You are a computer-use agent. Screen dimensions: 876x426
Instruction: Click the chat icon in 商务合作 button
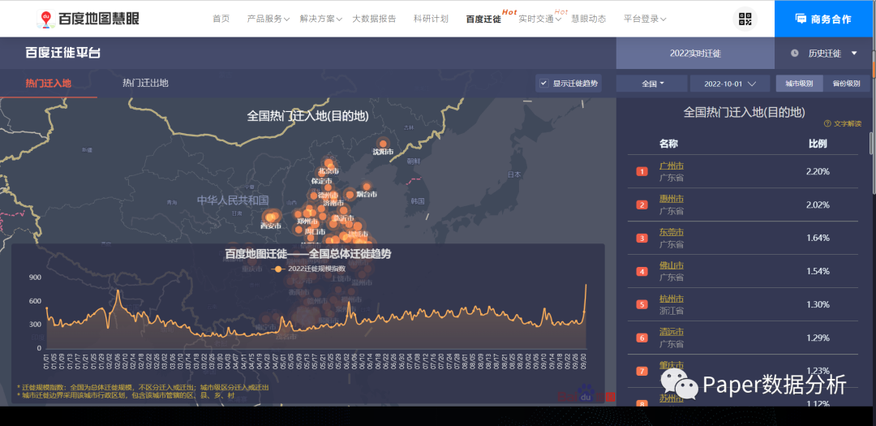point(801,19)
